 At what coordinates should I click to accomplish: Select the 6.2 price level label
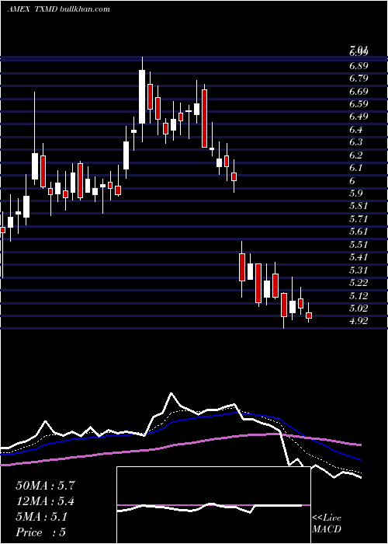click(x=355, y=155)
